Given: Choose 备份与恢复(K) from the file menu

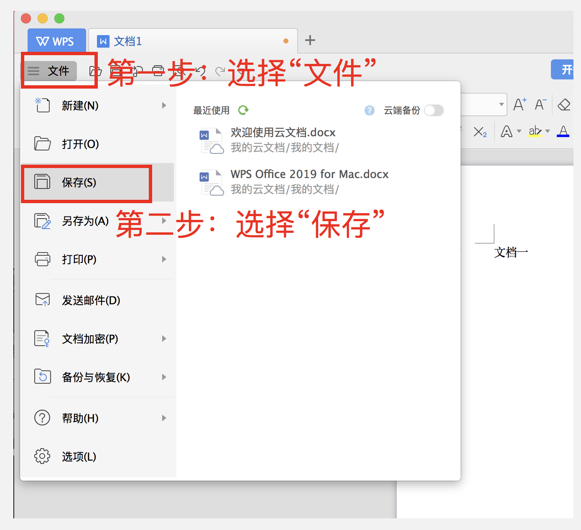Looking at the screenshot, I should pos(97,377).
